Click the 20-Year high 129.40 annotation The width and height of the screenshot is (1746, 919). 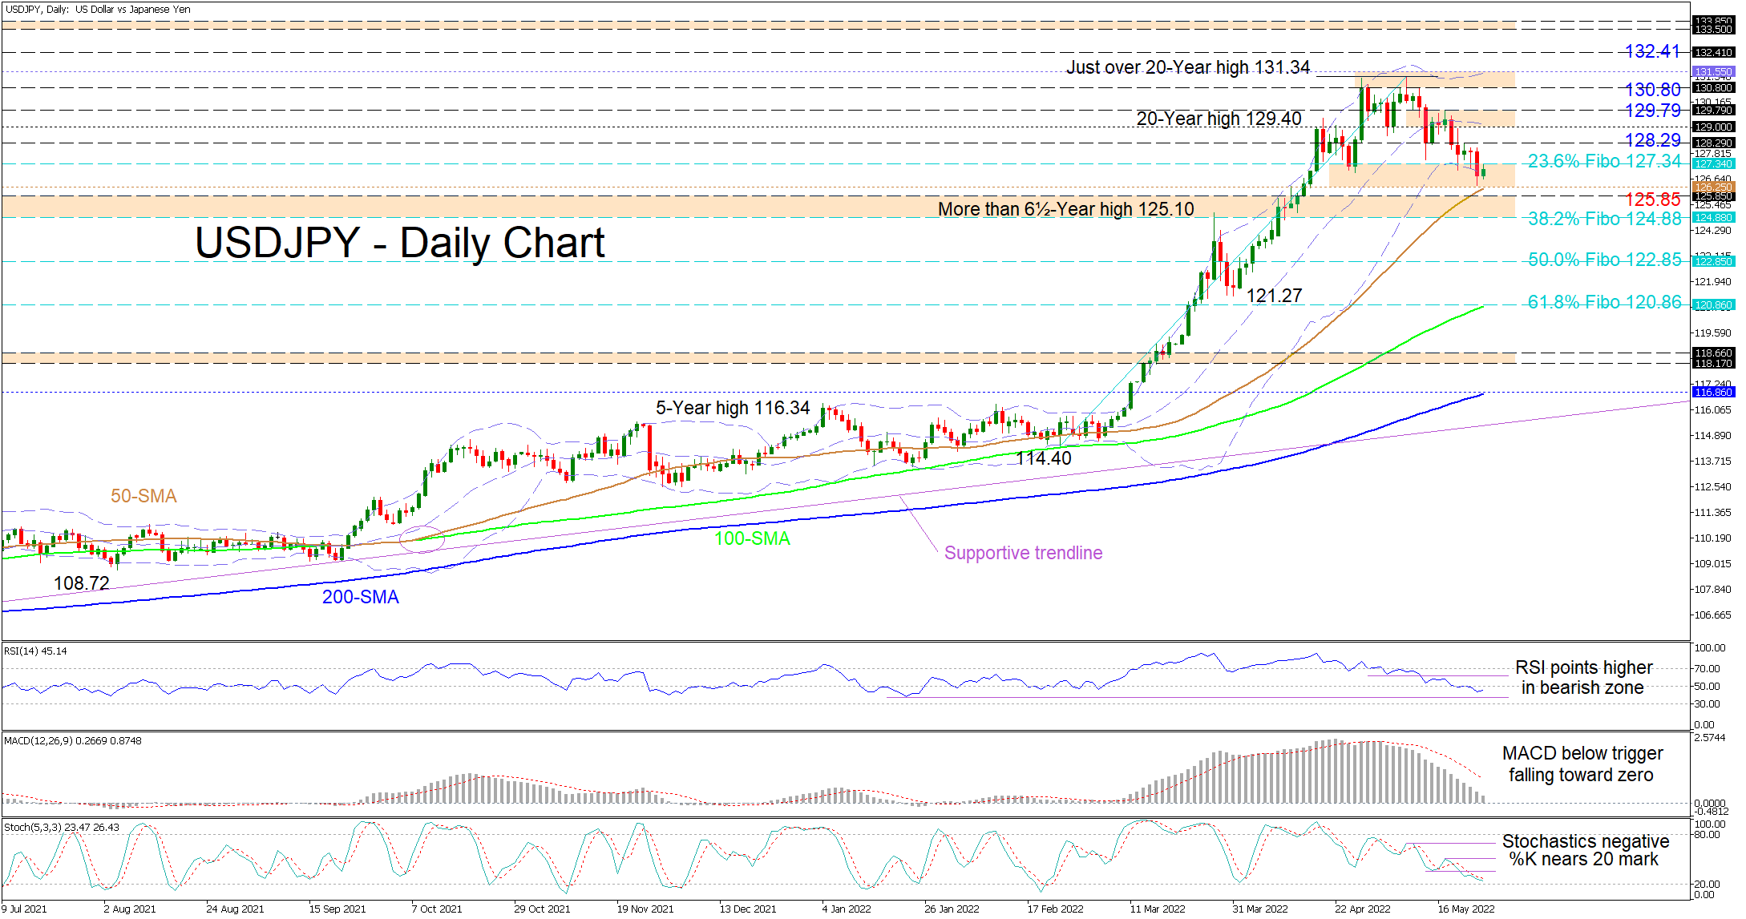pos(1219,119)
